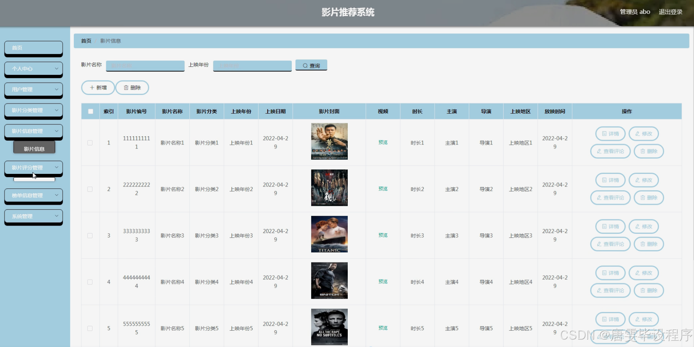Click the 新增 add button
The height and width of the screenshot is (347, 694).
98,87
